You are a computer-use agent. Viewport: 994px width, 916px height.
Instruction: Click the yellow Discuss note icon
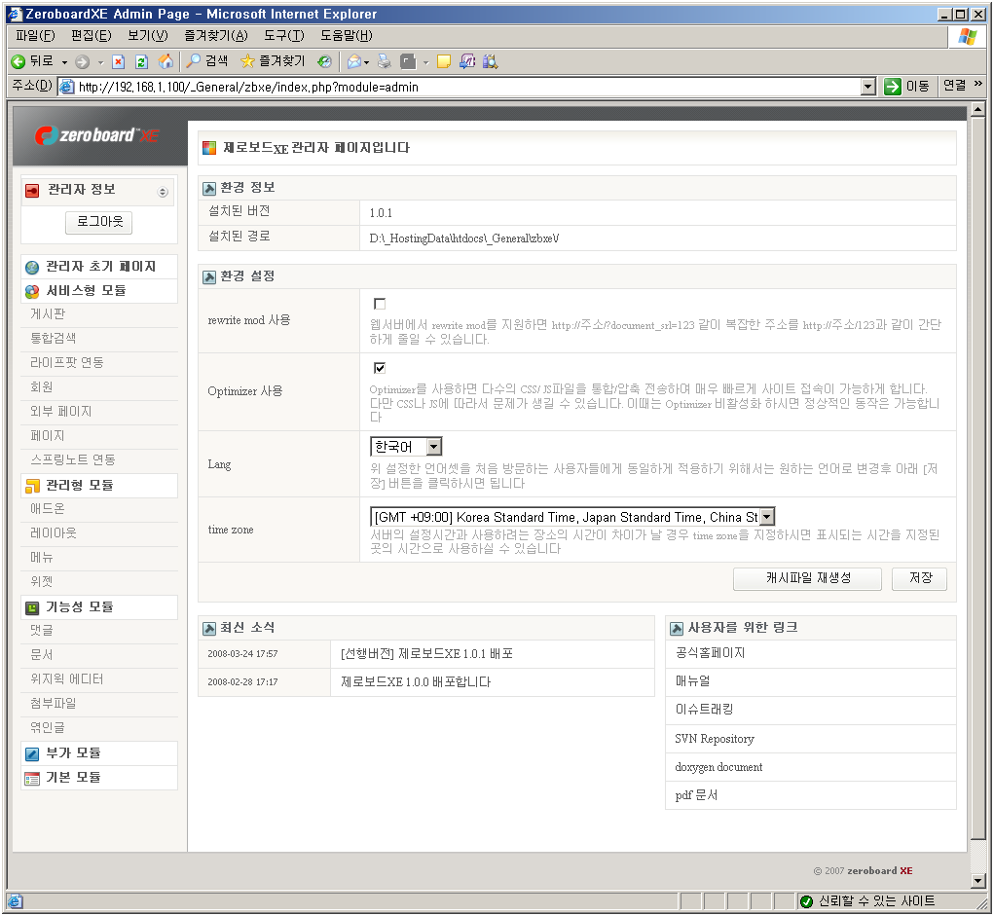[x=444, y=61]
